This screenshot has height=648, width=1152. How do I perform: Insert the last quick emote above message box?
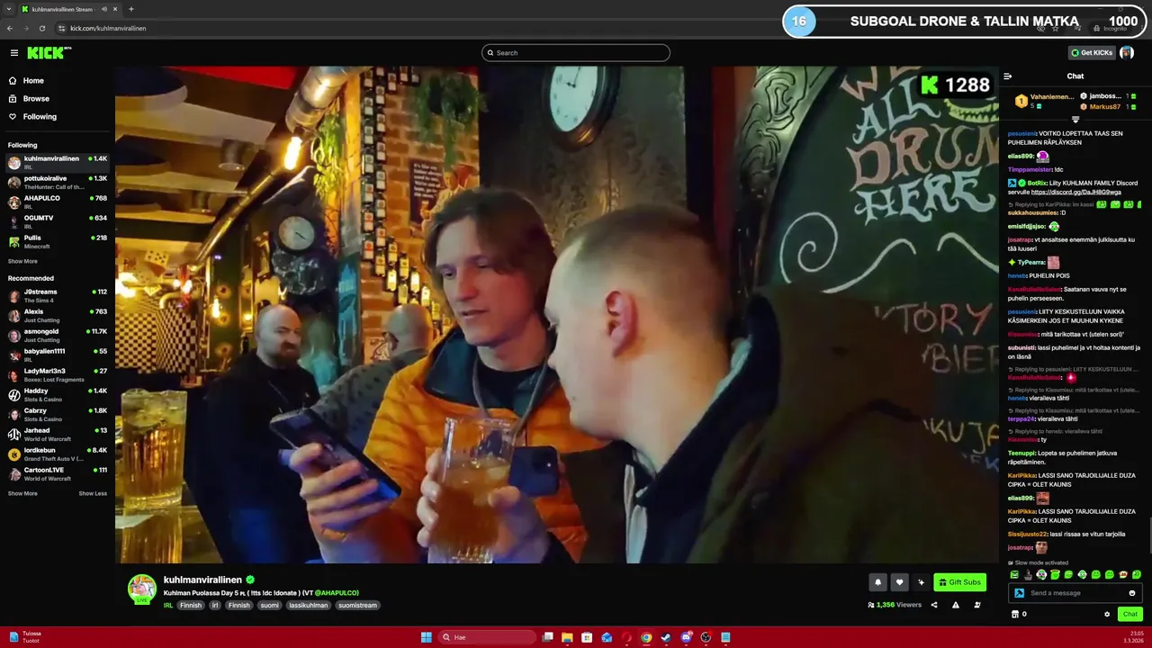[1137, 574]
